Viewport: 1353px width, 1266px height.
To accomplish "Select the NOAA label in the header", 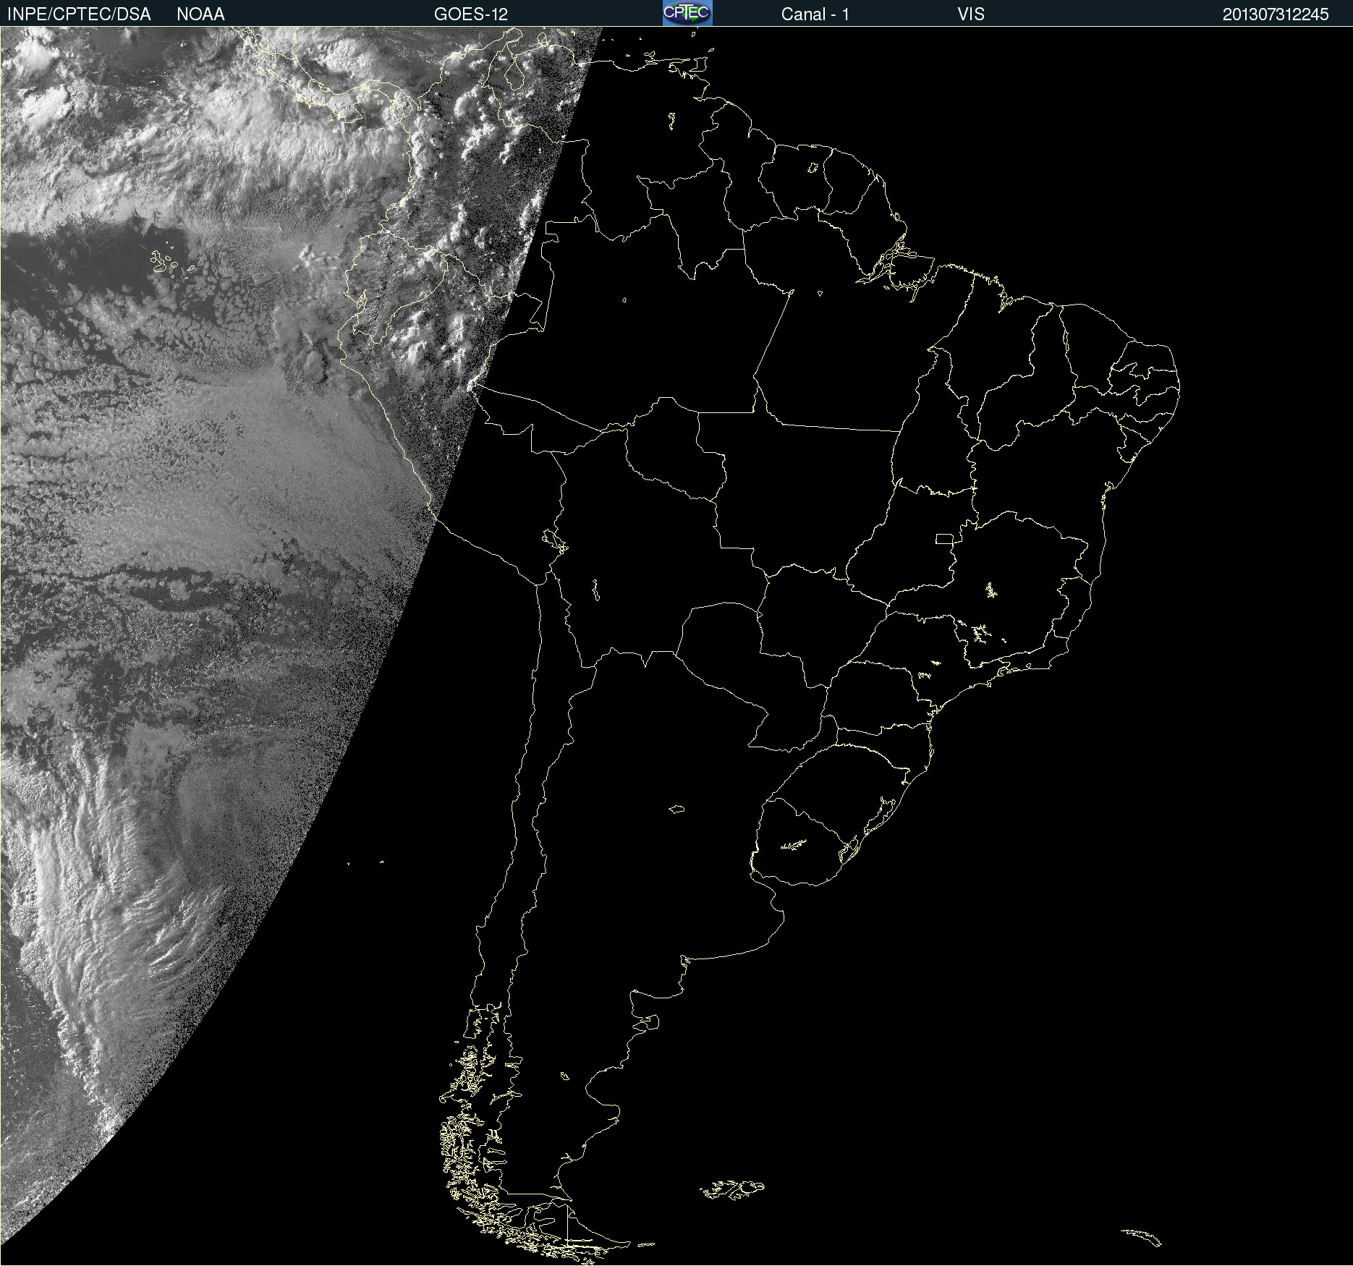I will tap(200, 14).
